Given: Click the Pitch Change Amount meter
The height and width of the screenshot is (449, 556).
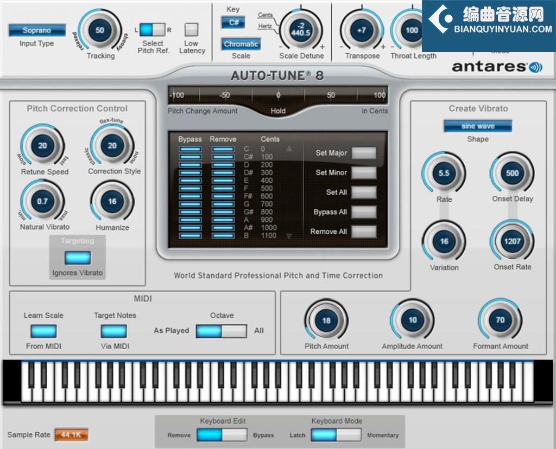Looking at the screenshot, I should pyautogui.click(x=278, y=95).
